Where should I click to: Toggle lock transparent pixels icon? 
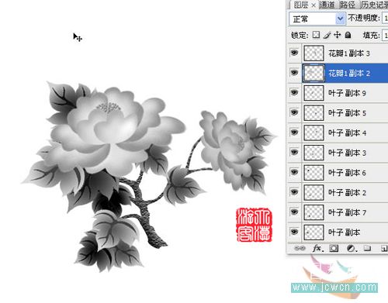[x=316, y=35]
